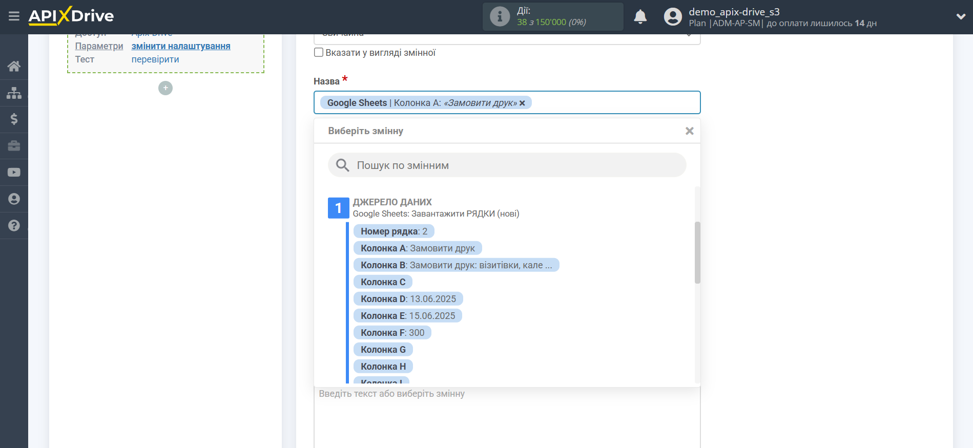Click the ДЖЕРЕЛО ДАНИХ source header
This screenshot has height=448, width=973.
point(392,202)
